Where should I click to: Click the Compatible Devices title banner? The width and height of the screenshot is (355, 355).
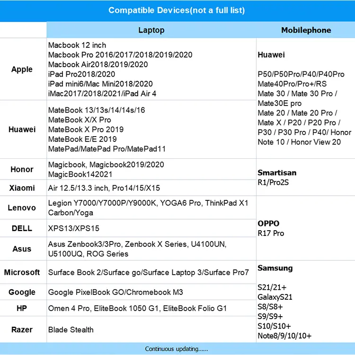tap(177, 10)
